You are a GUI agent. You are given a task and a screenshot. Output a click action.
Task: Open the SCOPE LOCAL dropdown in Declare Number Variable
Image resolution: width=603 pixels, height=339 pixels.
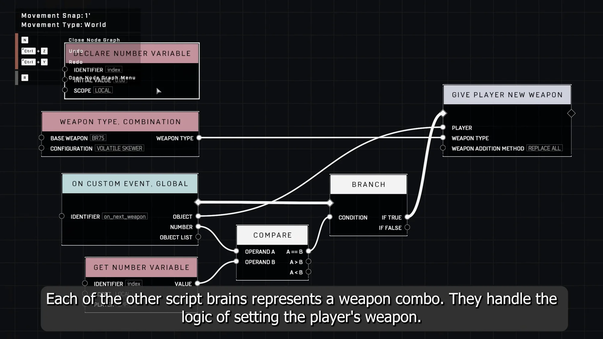point(103,90)
